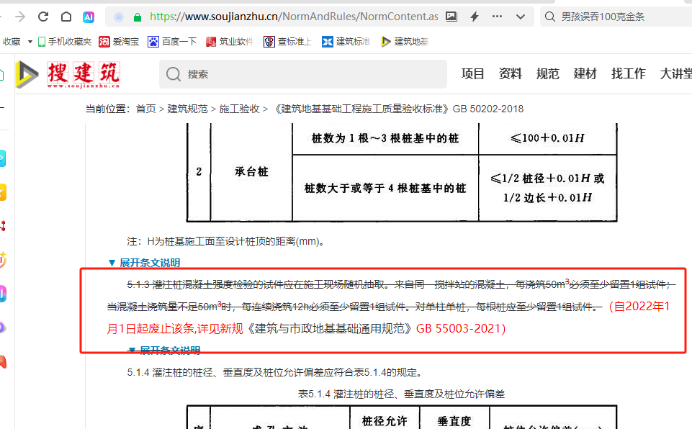The height and width of the screenshot is (429, 692).
Task: Open the 百度一下 bookmark
Action: point(173,42)
